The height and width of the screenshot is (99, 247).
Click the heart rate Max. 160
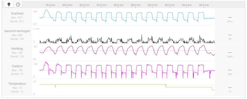coord(17,53)
